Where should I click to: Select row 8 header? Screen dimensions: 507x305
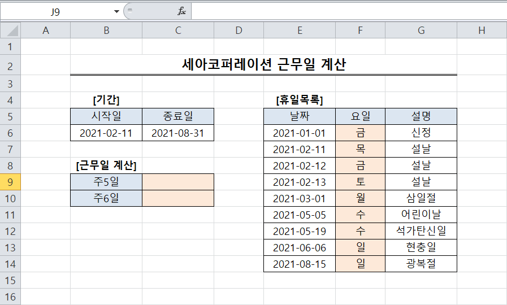point(10,165)
